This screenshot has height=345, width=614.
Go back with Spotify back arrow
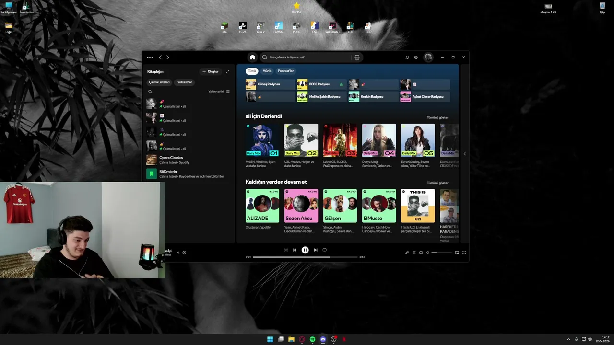[x=160, y=57]
